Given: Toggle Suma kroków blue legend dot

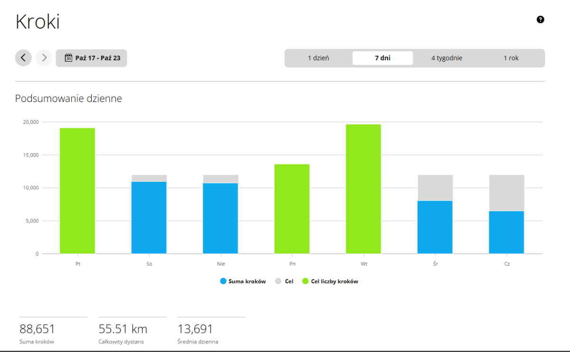Looking at the screenshot, I should (x=223, y=281).
